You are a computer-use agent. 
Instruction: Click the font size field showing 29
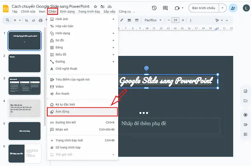coord(176,20)
